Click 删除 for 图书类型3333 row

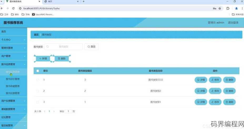[x=229, y=80]
